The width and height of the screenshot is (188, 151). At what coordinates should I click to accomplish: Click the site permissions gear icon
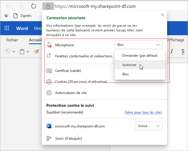pos(49,93)
